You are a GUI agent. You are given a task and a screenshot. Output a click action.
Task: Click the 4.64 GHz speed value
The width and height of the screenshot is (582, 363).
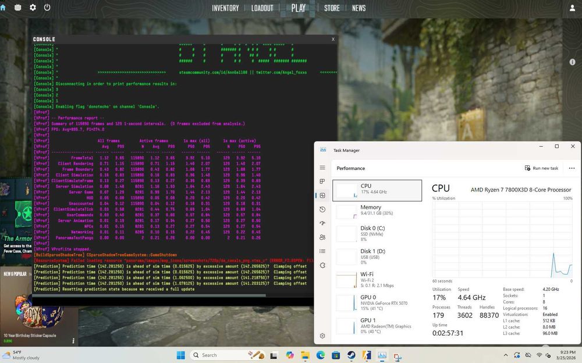coord(471,297)
